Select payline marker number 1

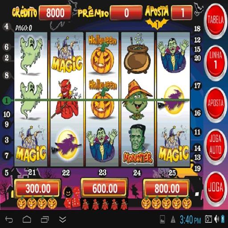(6, 101)
